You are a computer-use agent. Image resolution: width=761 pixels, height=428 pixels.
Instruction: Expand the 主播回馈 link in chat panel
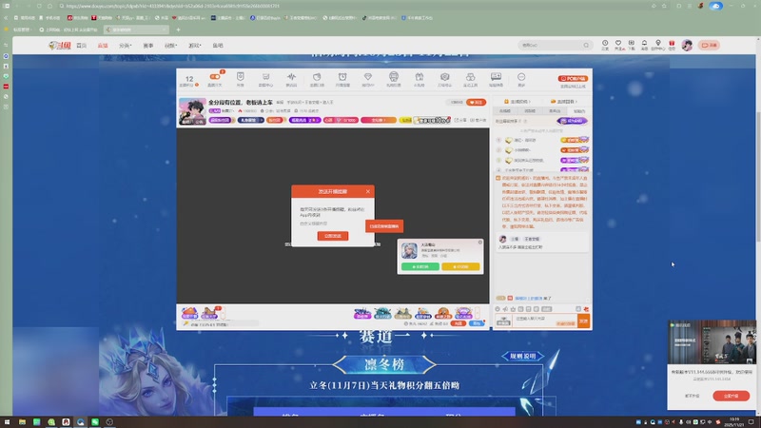(563, 102)
